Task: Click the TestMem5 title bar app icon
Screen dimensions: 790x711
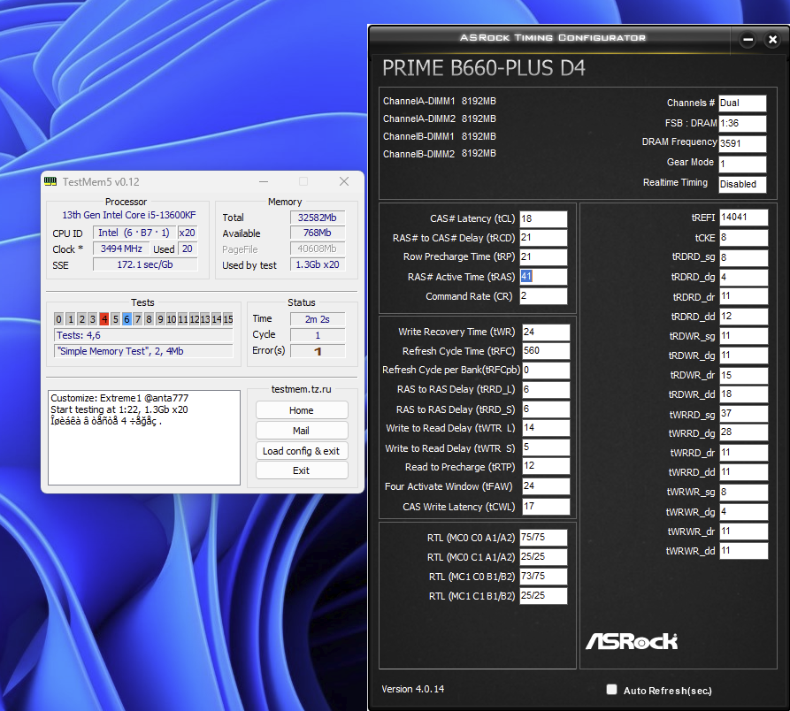Action: tap(52, 181)
